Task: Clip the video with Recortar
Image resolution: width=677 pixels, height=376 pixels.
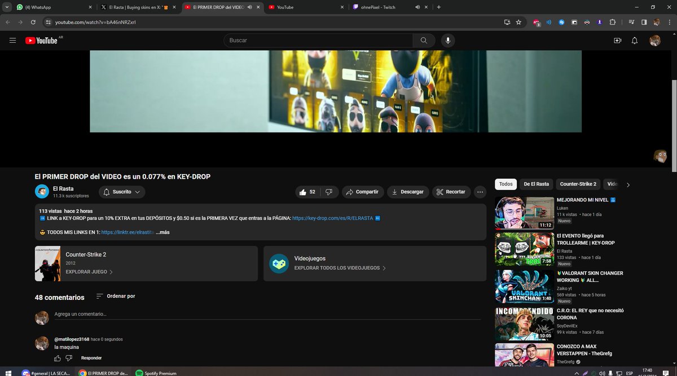Action: [x=451, y=192]
